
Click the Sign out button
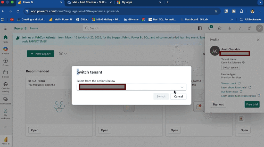point(218,104)
